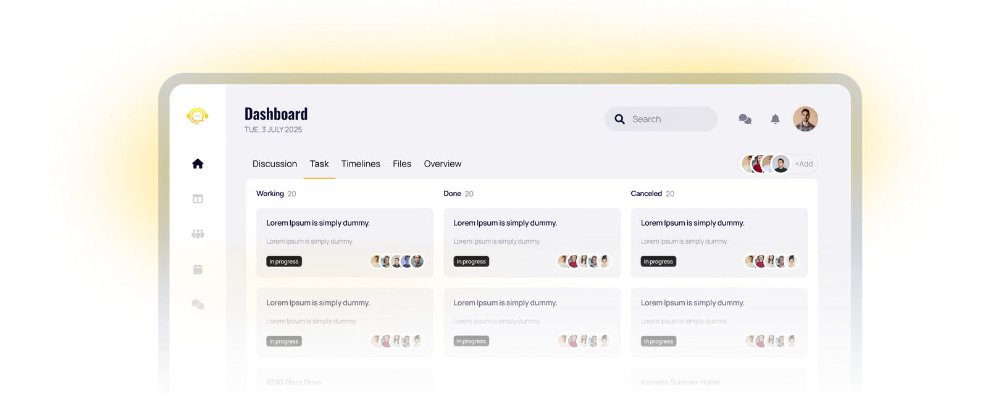Click the Home icon in sidebar
The width and height of the screenshot is (988, 398).
pyautogui.click(x=198, y=164)
